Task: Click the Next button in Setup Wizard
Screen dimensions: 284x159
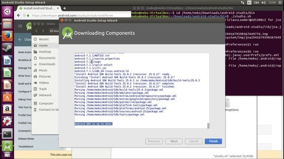Action: click(174, 141)
